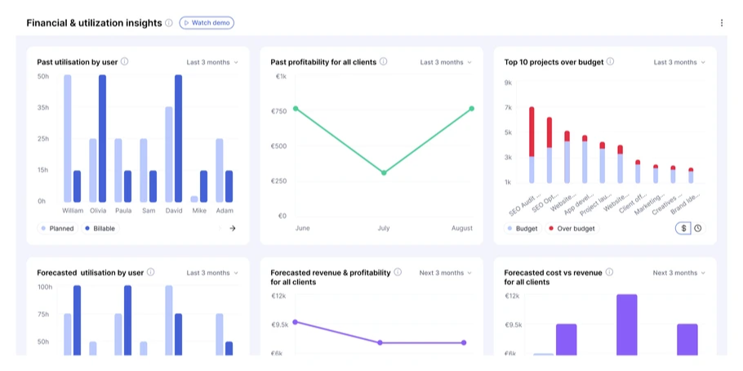Open the three-dot options menu
The width and height of the screenshot is (743, 371).
click(722, 23)
